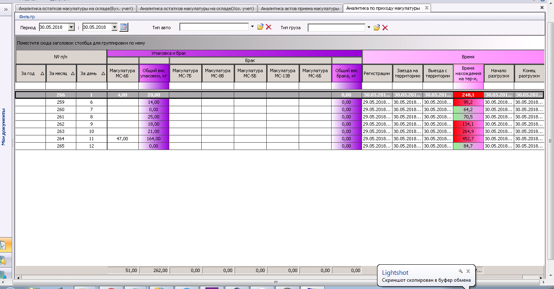Click the Макулатура МС-13В column header
The image size is (554, 289).
pos(283,73)
